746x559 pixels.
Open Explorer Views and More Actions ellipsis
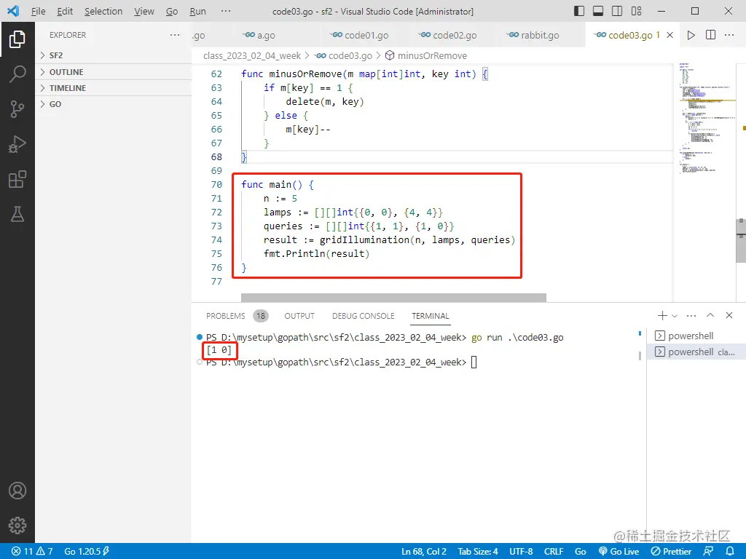point(175,35)
